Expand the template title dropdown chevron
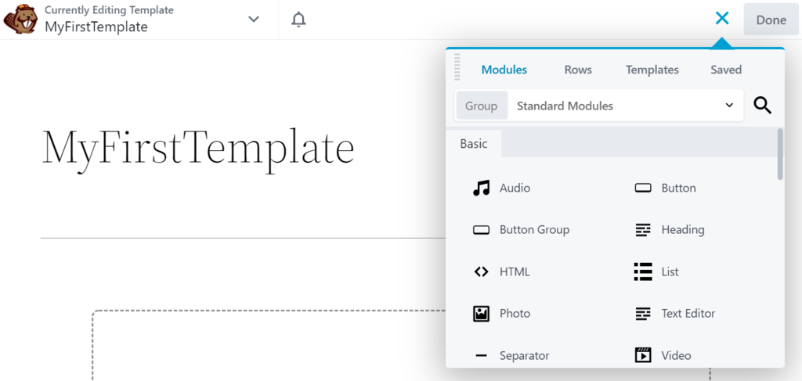Screen dimensions: 802x381 [254, 20]
